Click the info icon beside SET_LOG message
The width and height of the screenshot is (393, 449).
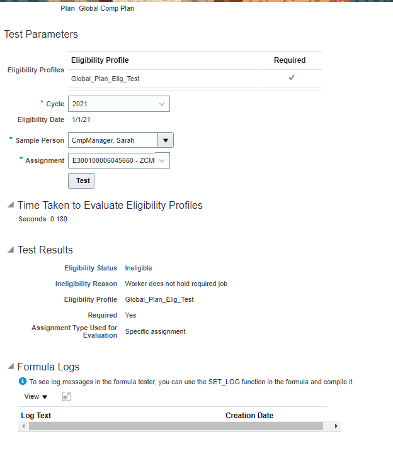[23, 382]
